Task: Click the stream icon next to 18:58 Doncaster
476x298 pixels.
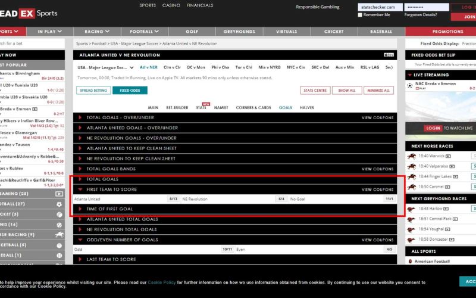Action: [452, 240]
